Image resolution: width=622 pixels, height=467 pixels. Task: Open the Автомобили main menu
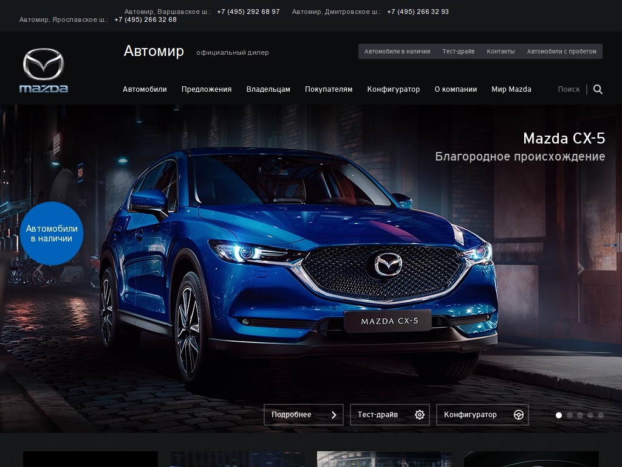pos(145,89)
